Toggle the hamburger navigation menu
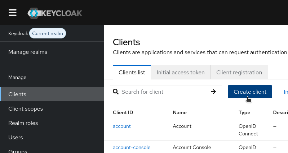 13,13
